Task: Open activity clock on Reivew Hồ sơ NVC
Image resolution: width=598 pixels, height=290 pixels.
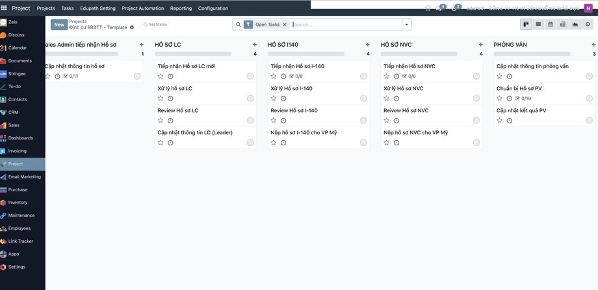Action: [x=396, y=121]
